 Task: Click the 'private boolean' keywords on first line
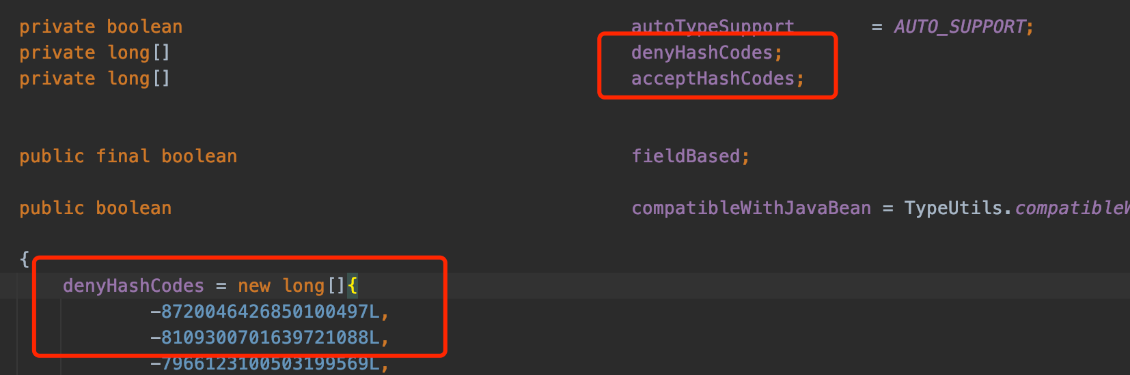(101, 27)
